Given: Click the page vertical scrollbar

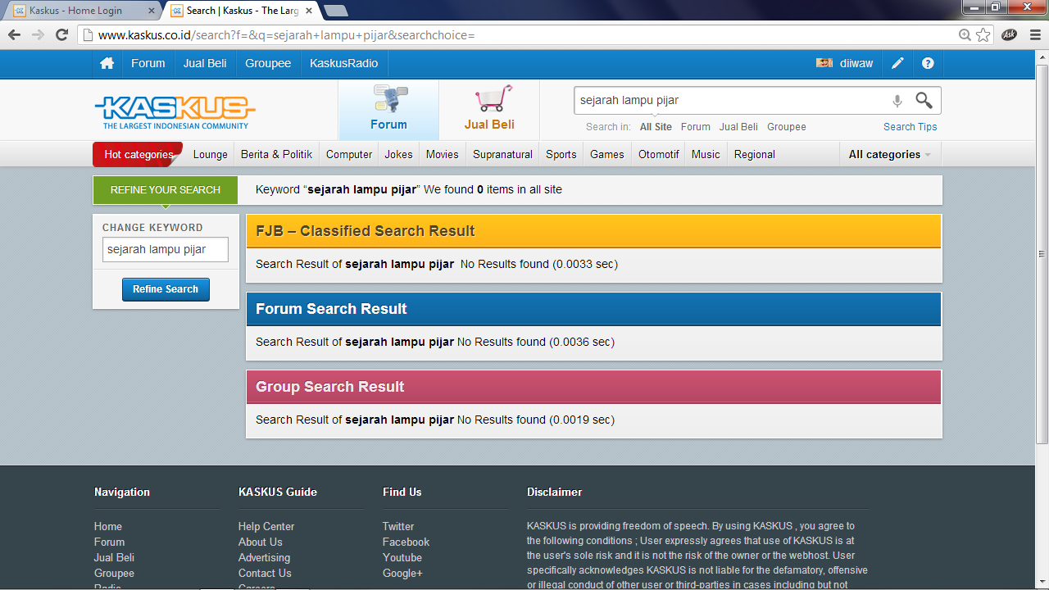Looking at the screenshot, I should tap(1042, 254).
